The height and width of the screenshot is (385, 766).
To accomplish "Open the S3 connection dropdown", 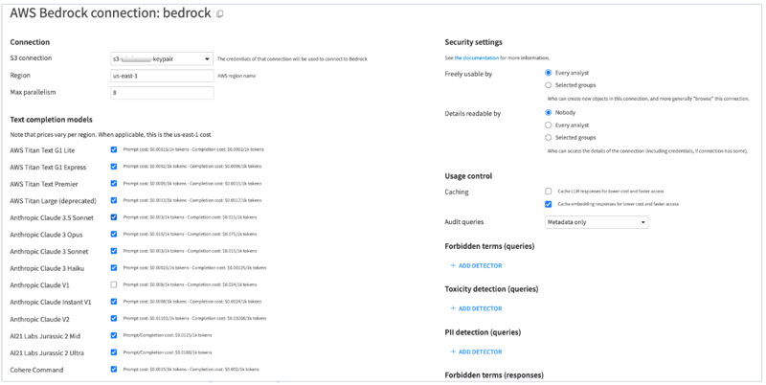I will click(x=162, y=58).
